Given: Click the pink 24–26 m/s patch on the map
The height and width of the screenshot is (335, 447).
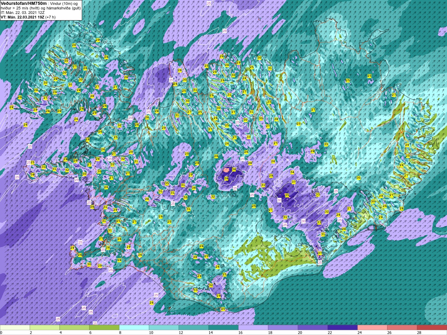Looking at the screenshot, I should (226, 170).
